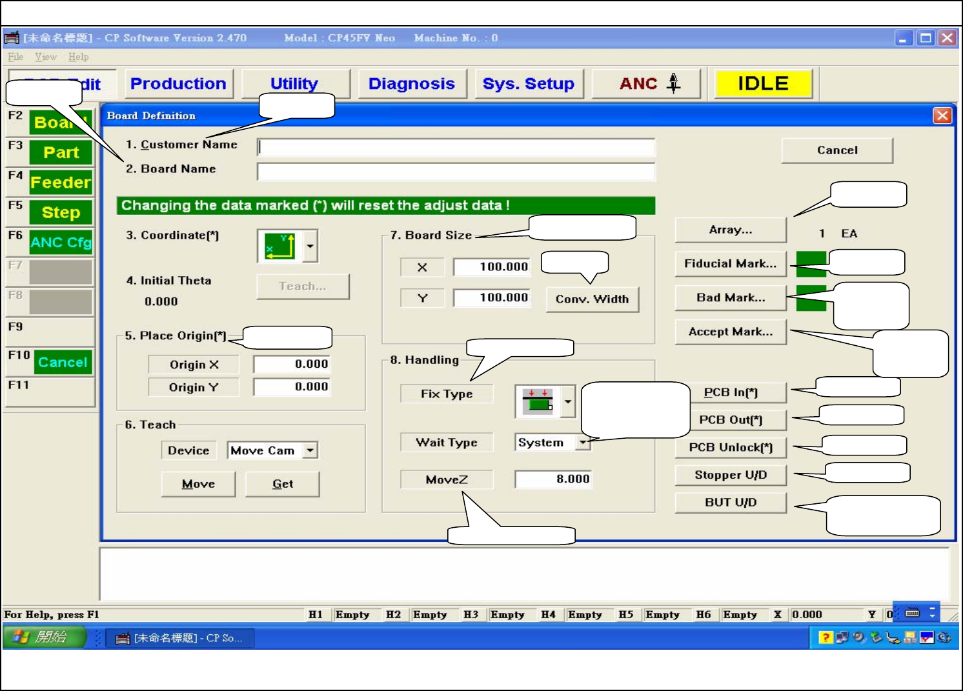Click the MoveZ value field
This screenshot has height=691, width=963.
pos(553,479)
